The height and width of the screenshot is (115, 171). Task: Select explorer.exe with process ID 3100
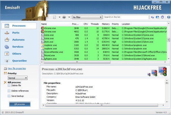coord(104,45)
